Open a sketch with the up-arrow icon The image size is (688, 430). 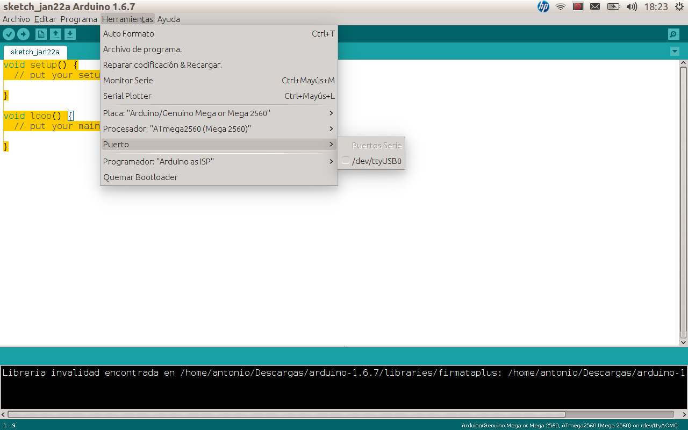pos(55,34)
